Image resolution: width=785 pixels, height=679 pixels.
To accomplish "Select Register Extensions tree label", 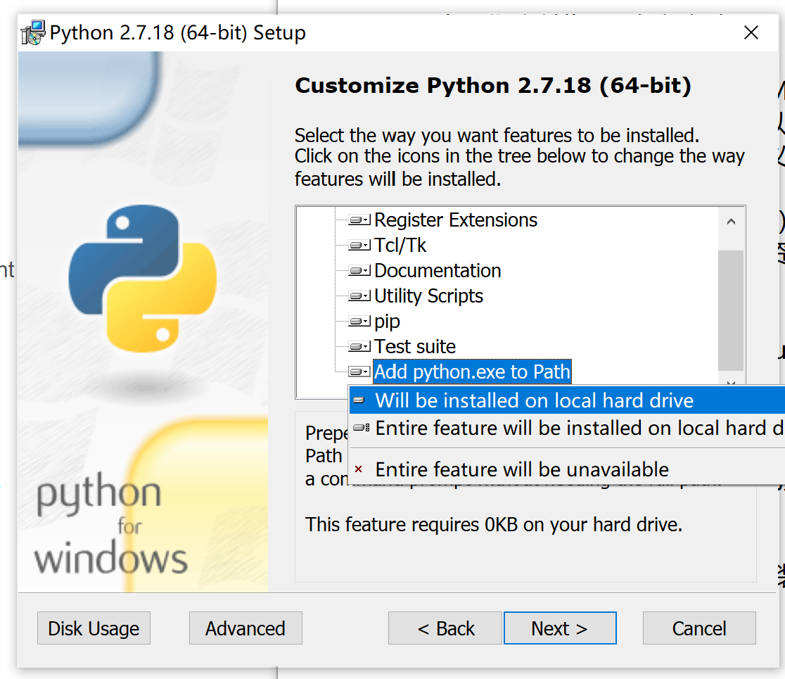I will tap(456, 220).
